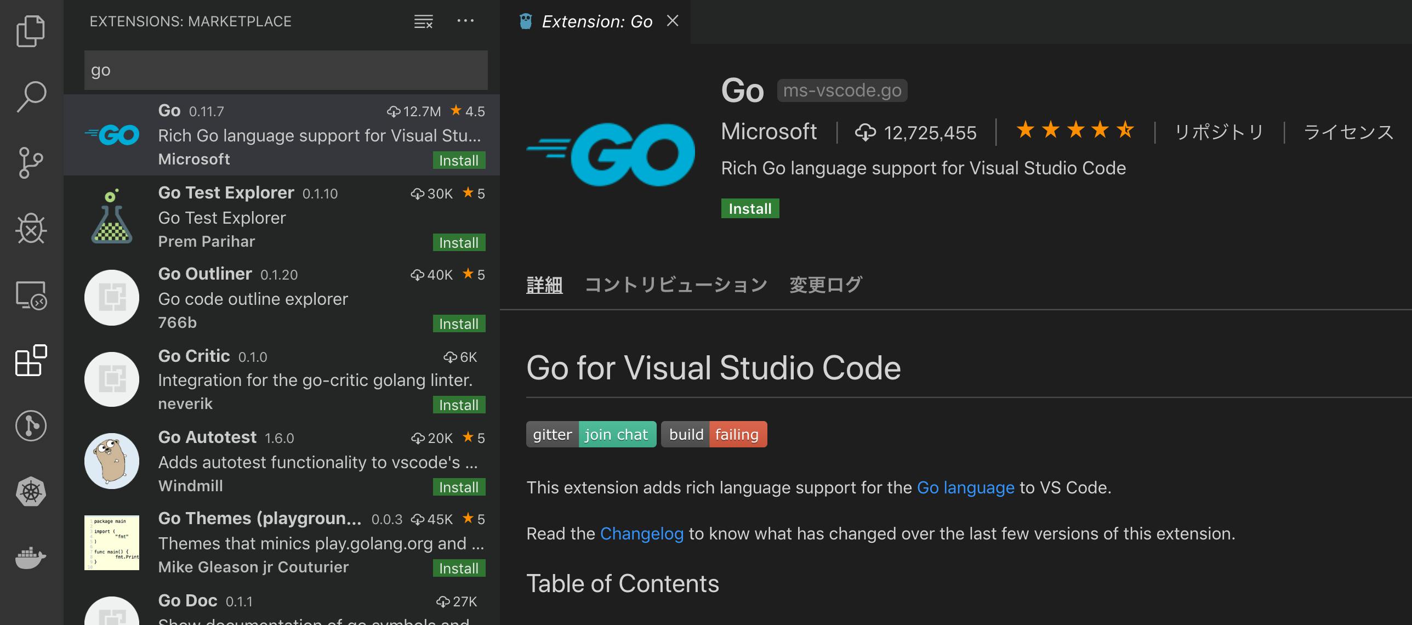Open the Changelog hyperlink
The width and height of the screenshot is (1412, 625).
pos(641,533)
